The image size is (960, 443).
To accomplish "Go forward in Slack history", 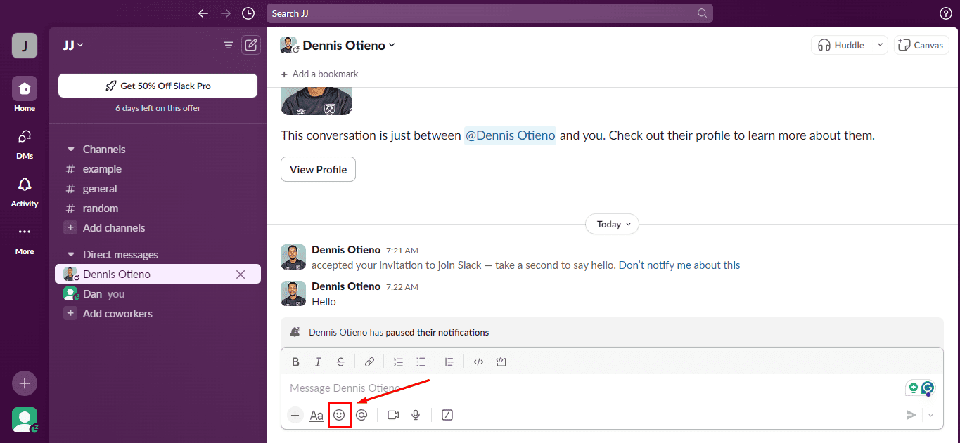I will (226, 13).
